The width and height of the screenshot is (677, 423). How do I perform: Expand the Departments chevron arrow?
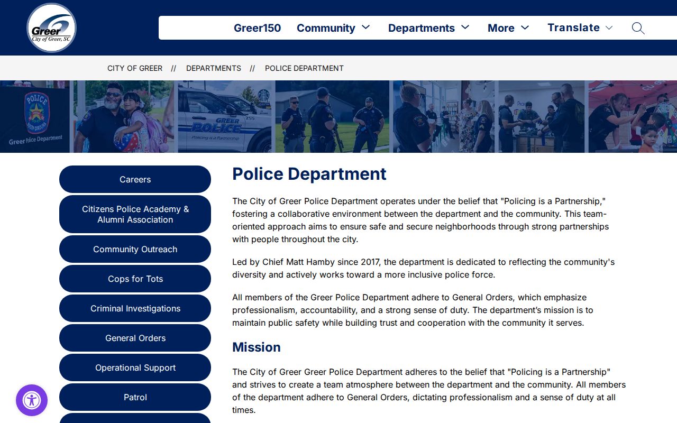(x=465, y=27)
